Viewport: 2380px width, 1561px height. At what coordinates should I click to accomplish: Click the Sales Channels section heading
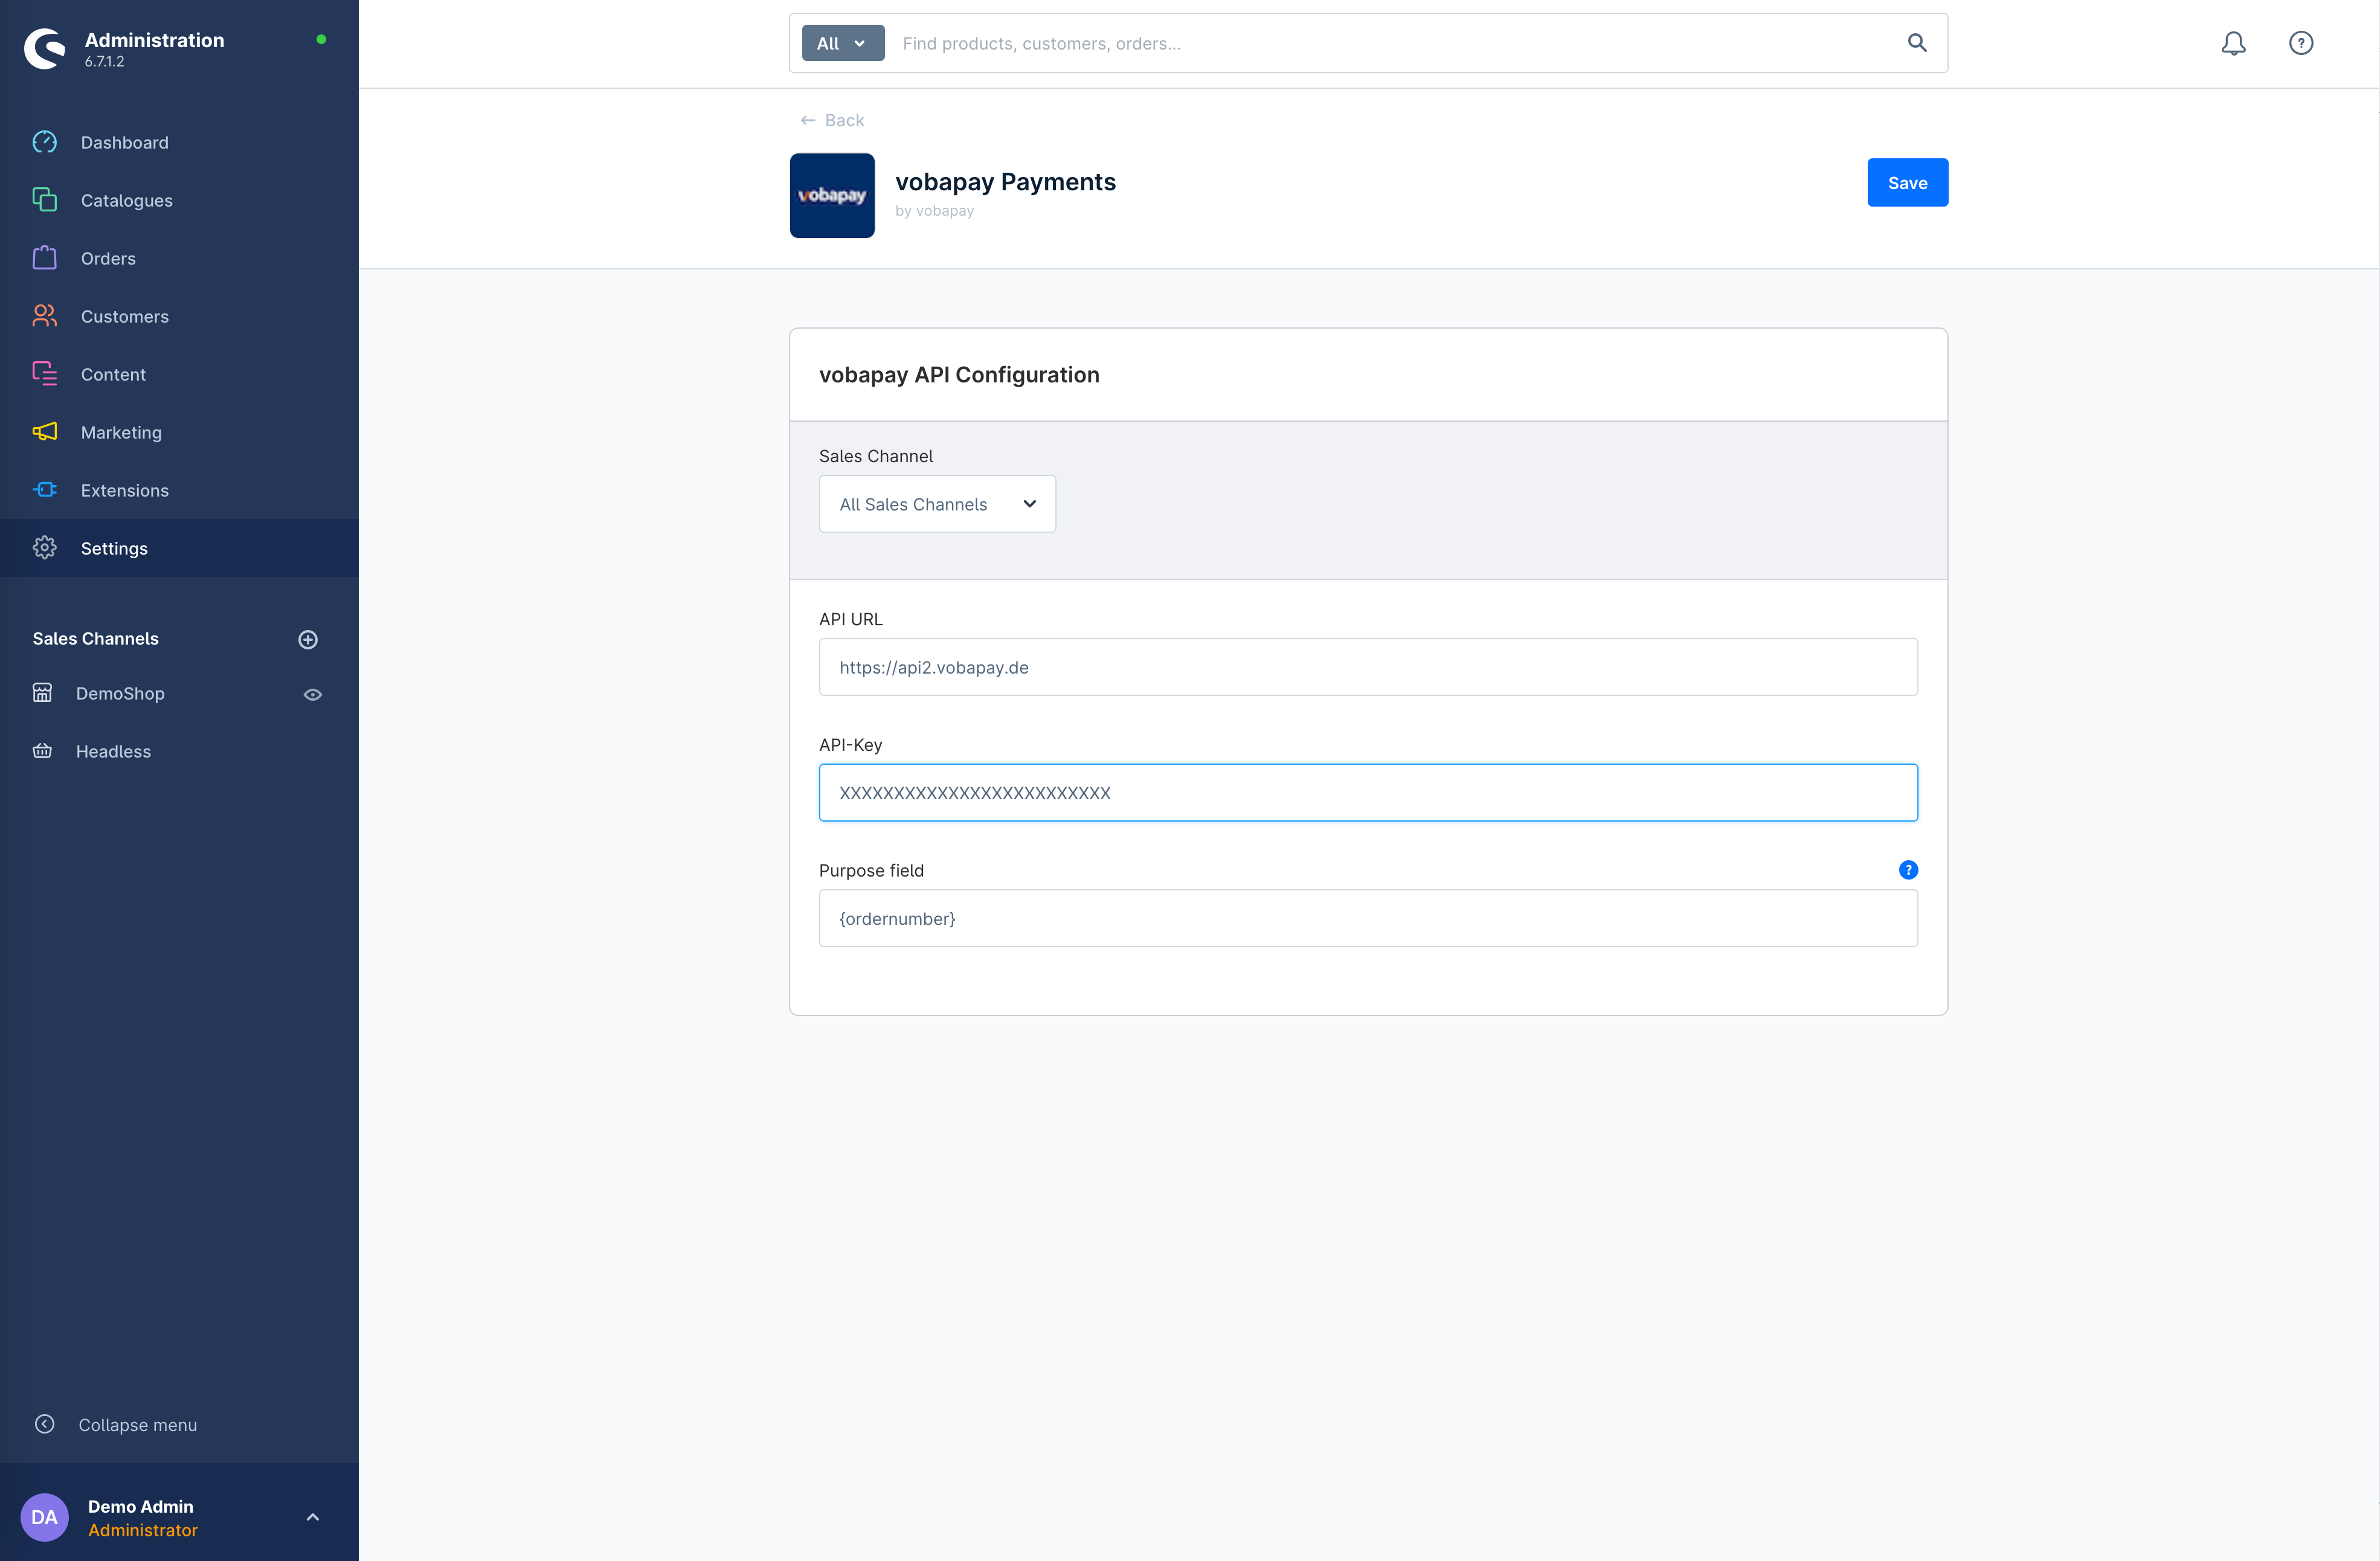[96, 638]
